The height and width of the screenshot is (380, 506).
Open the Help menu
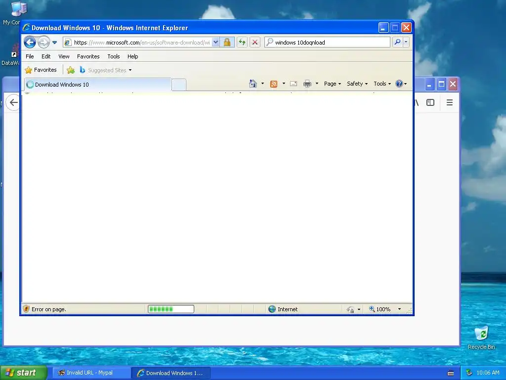[x=132, y=56]
